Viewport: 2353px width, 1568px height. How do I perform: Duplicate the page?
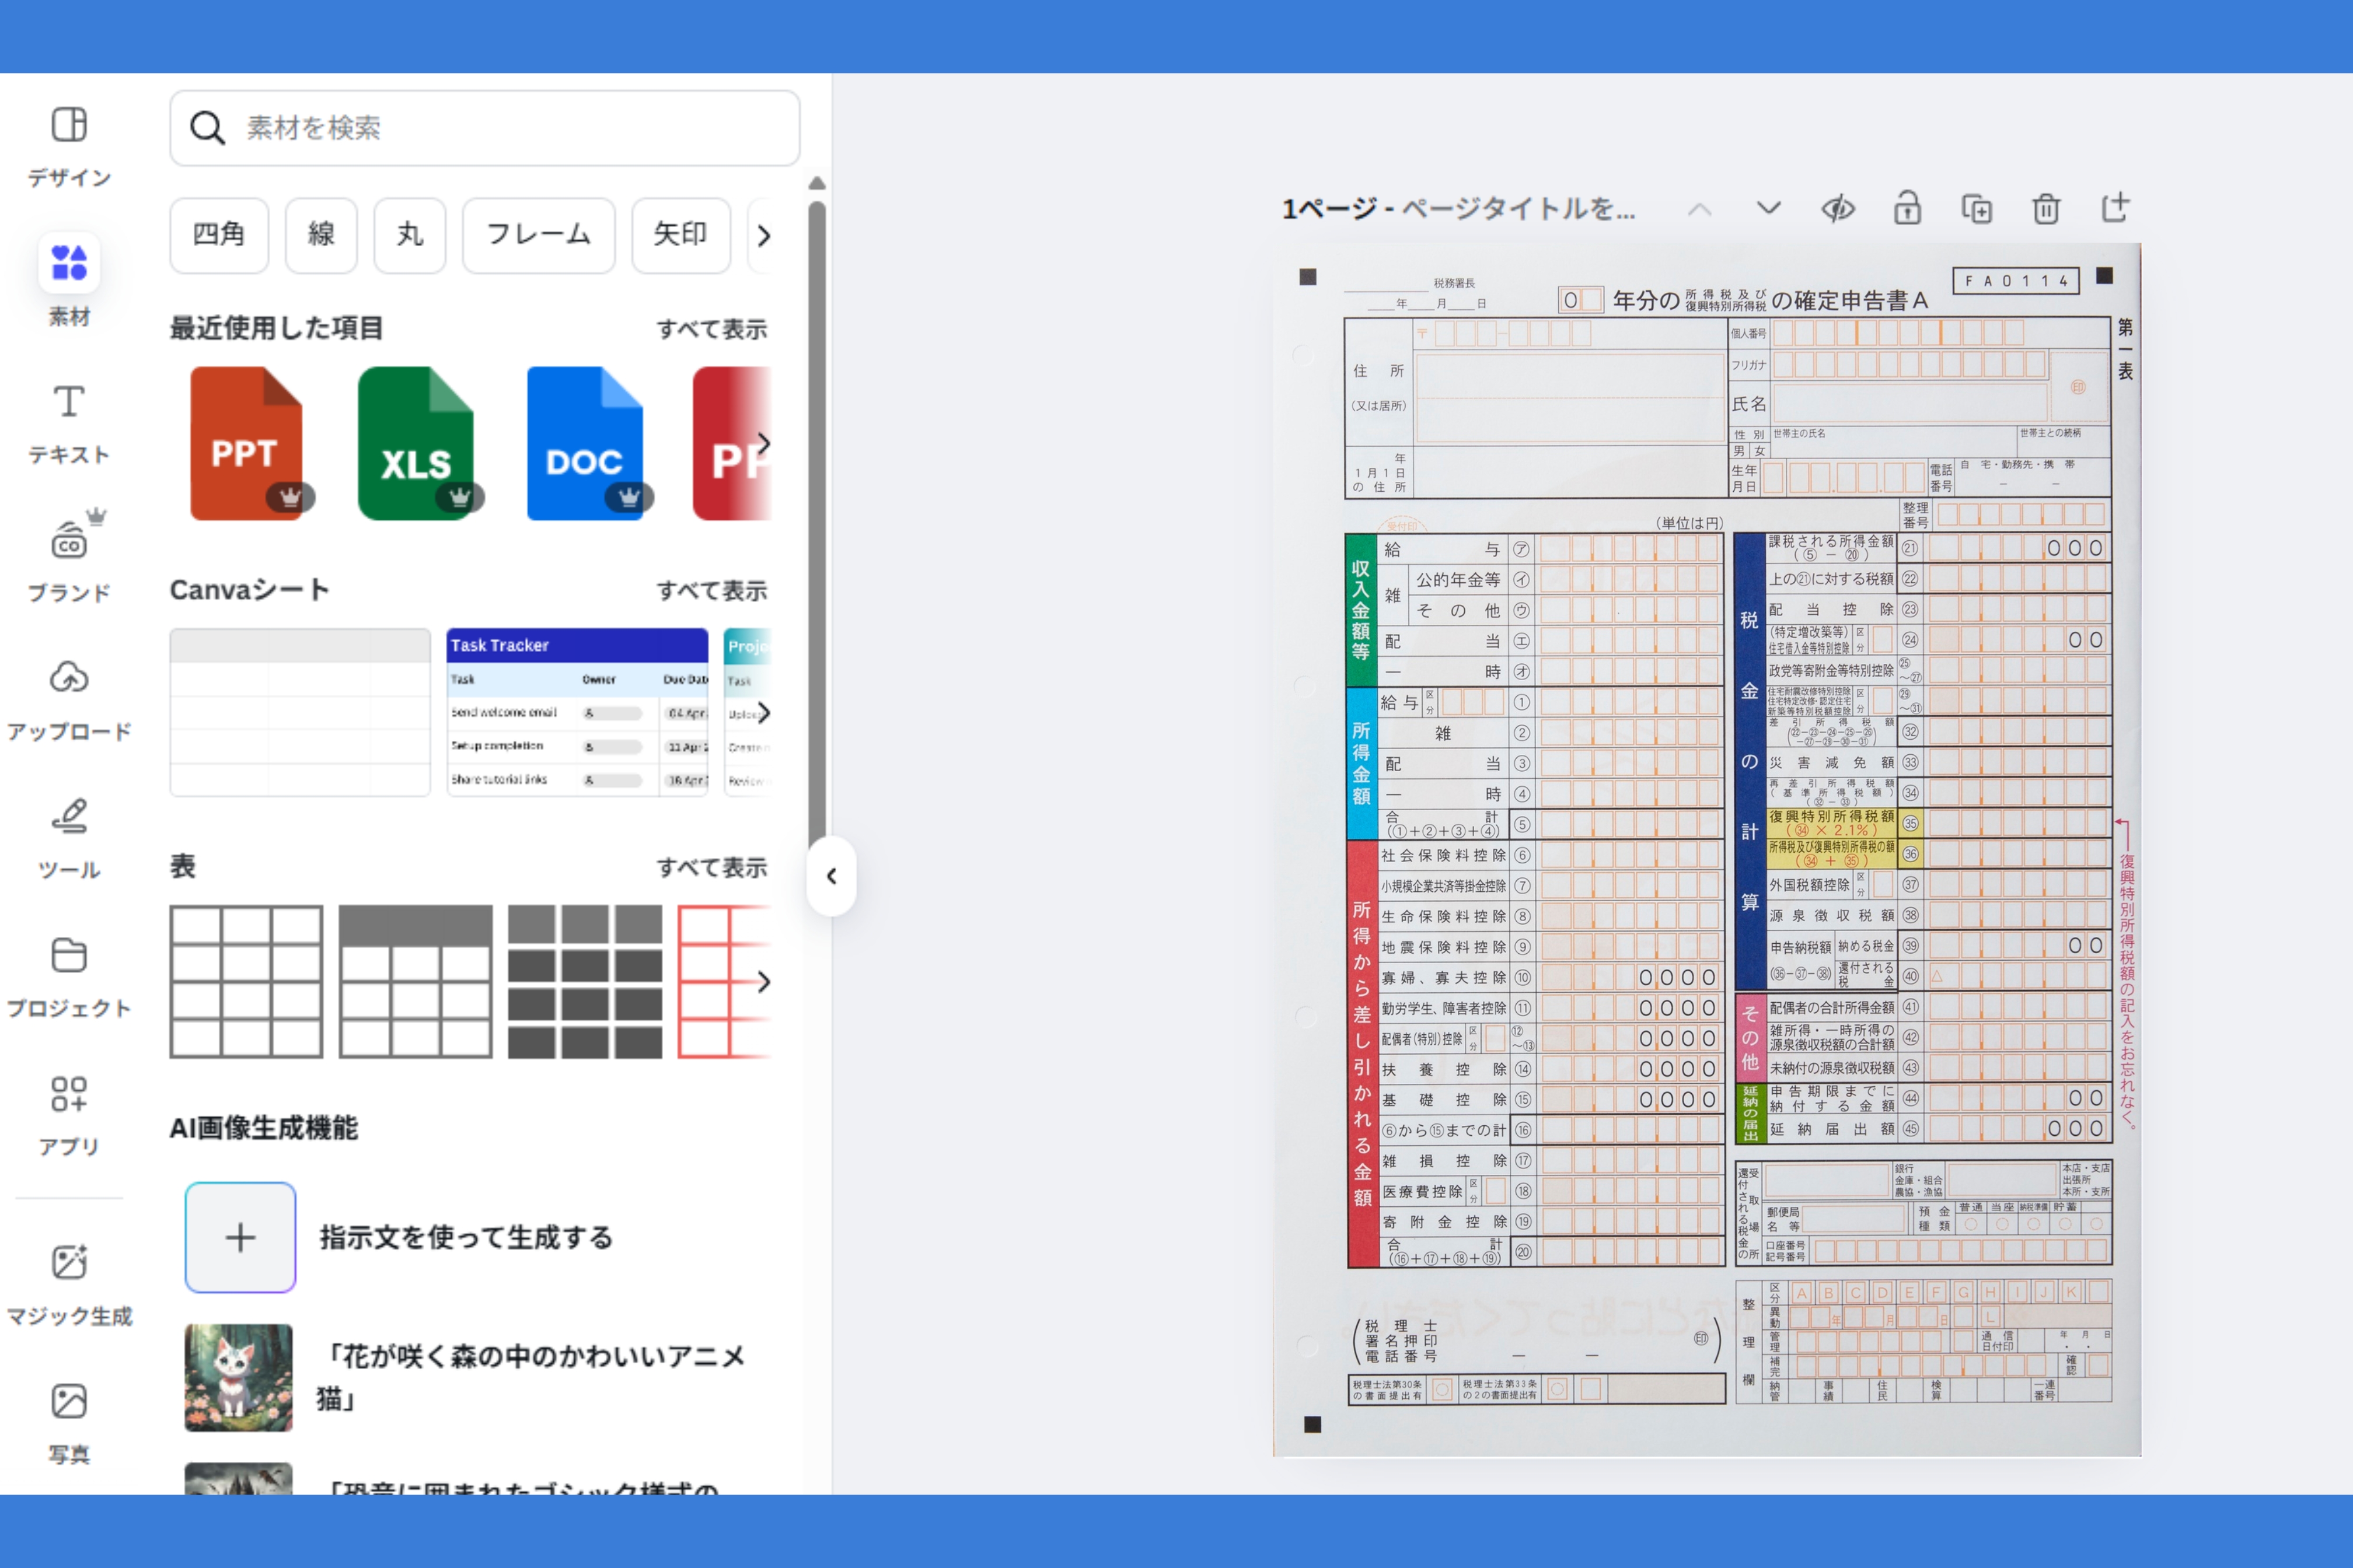tap(1977, 208)
